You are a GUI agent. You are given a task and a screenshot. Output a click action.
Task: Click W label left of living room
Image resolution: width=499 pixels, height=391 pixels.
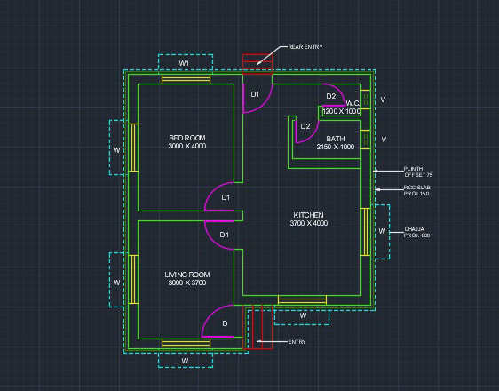tap(116, 283)
